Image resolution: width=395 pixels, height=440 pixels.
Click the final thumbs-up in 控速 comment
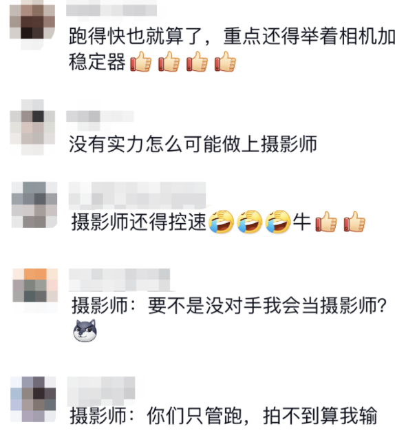[x=354, y=222]
